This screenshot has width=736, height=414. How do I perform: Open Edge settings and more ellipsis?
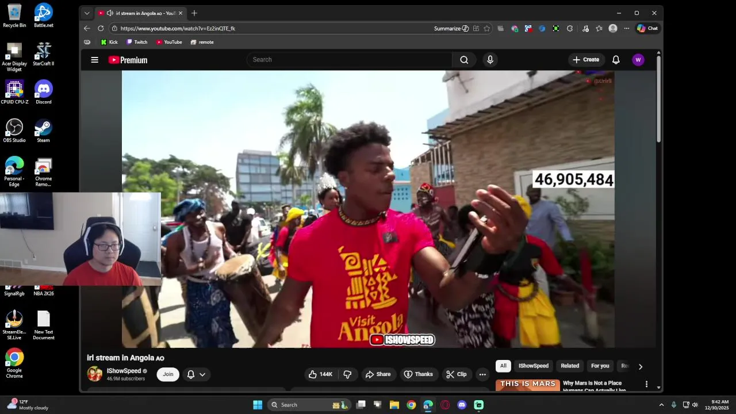627,28
